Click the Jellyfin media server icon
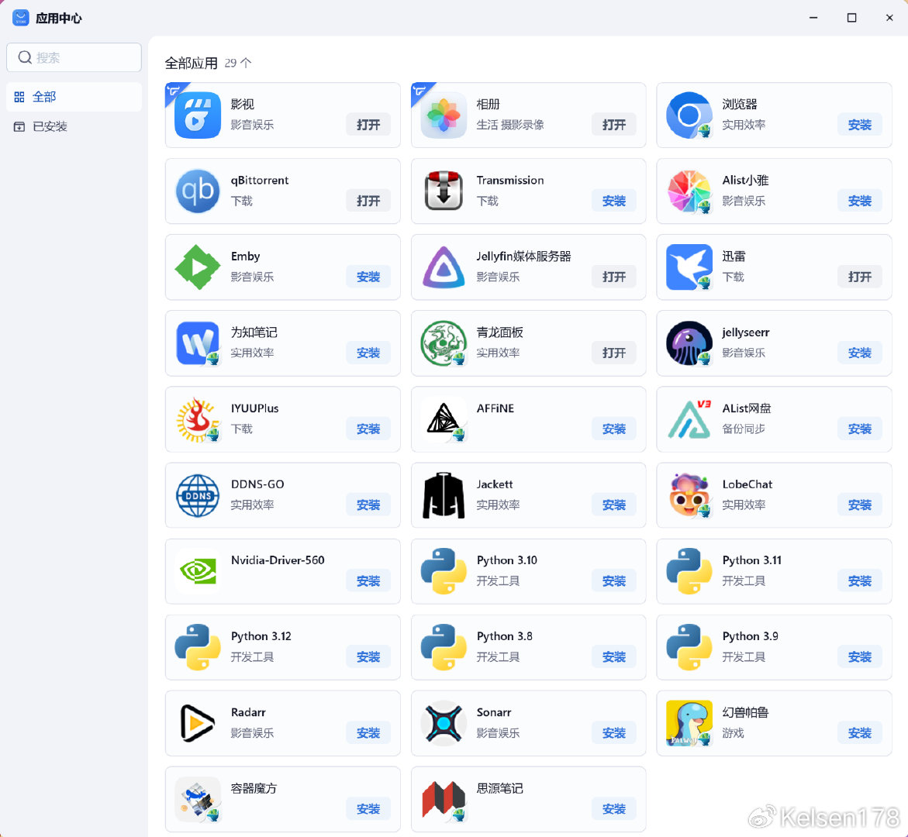908x837 pixels. point(444,267)
